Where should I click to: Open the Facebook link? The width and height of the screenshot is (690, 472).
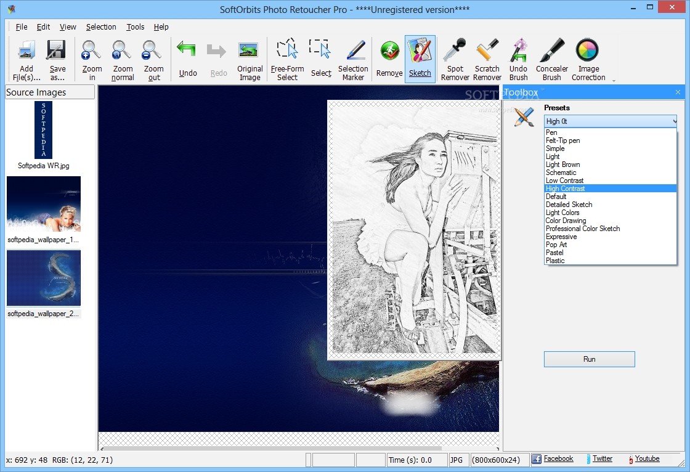(558, 458)
